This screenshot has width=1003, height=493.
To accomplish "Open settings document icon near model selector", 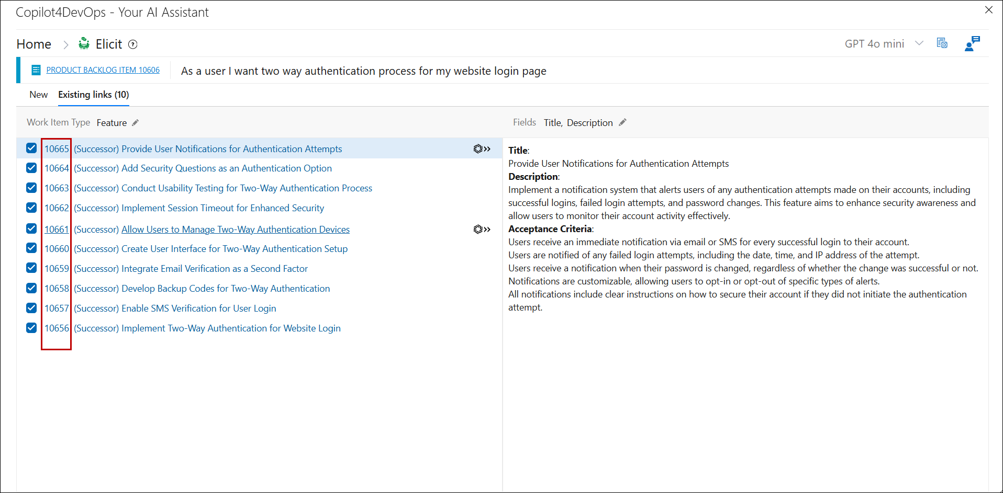I will (x=942, y=43).
